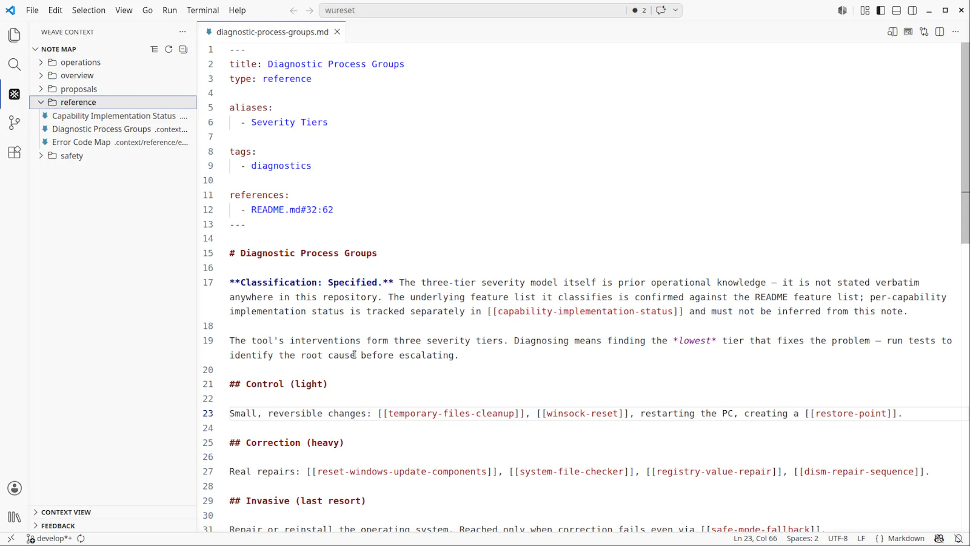Viewport: 970px width, 546px height.
Task: Open the remote window icon in status bar
Action: click(x=10, y=538)
